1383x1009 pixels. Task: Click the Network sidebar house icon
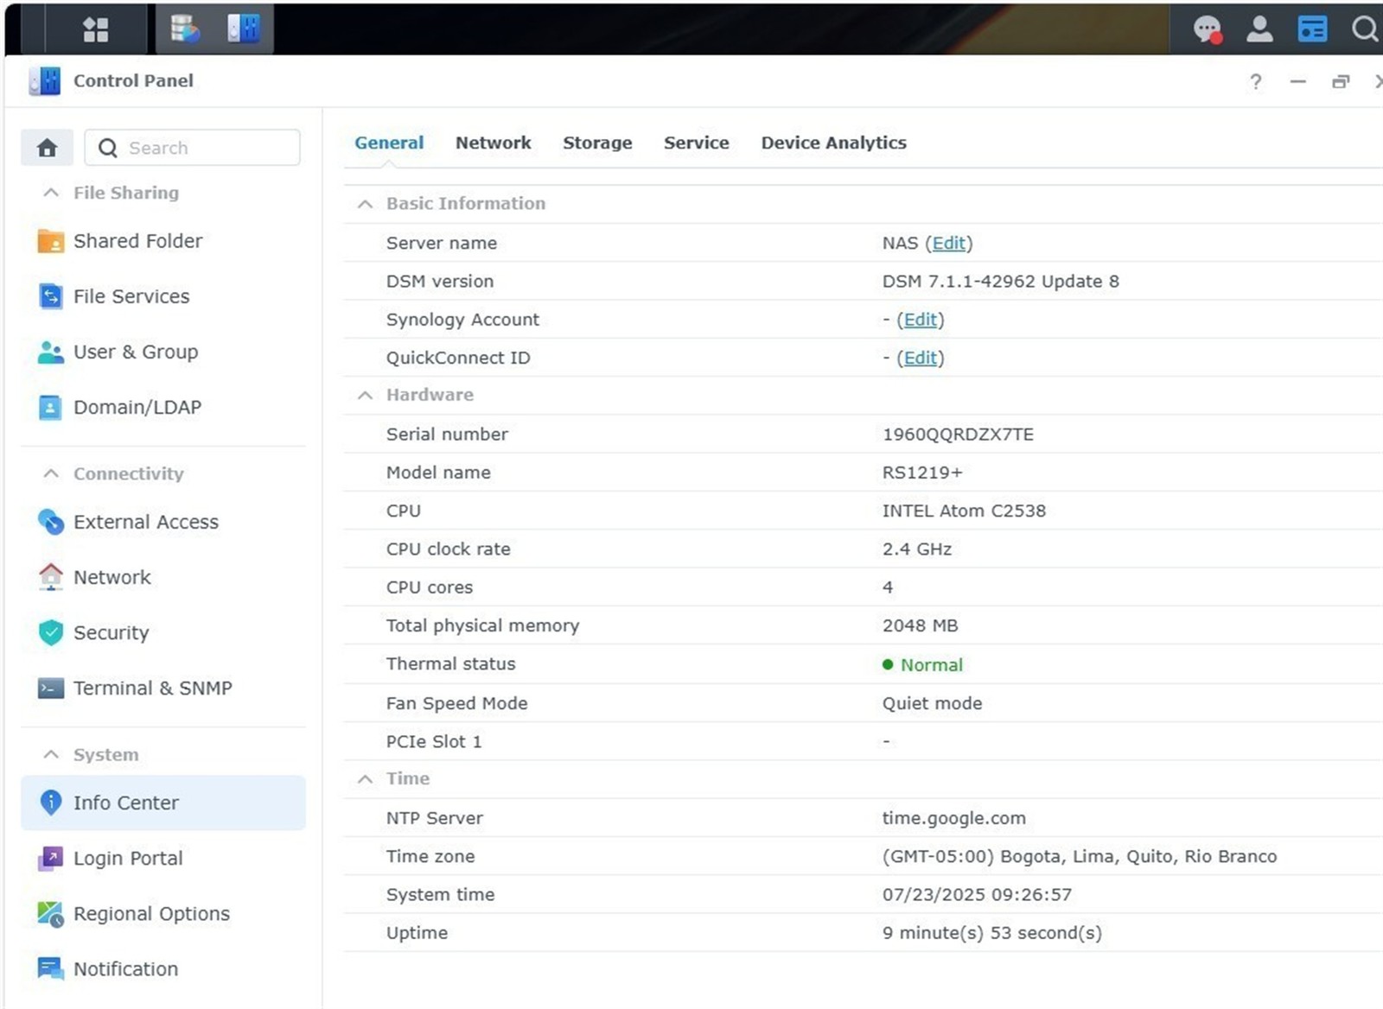50,577
